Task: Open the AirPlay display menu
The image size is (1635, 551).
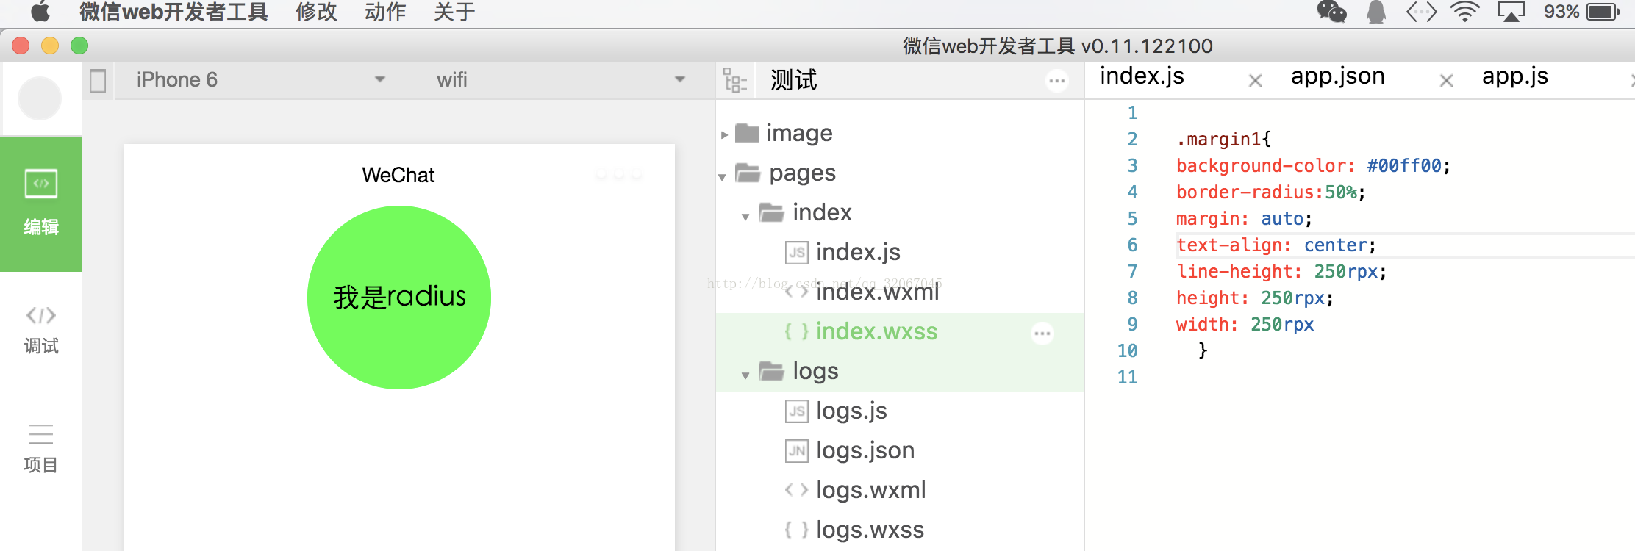Action: point(1511,12)
